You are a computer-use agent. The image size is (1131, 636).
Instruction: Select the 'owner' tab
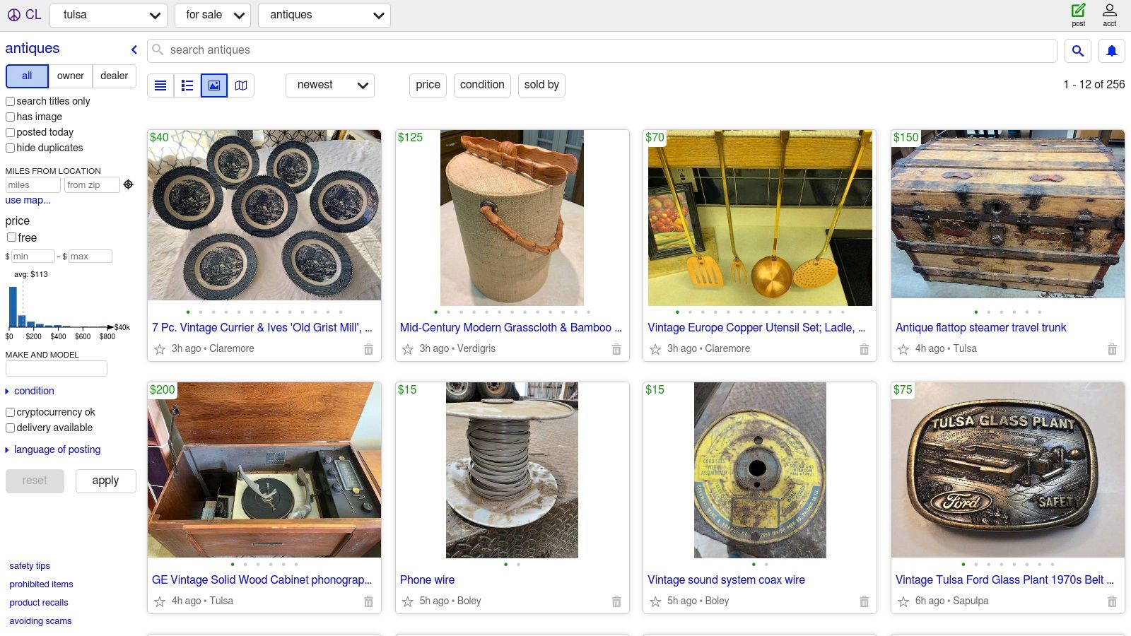click(70, 76)
